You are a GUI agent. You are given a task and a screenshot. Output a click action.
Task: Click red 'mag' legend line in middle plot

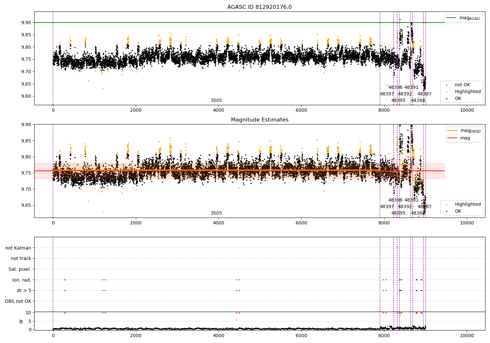[x=452, y=138]
